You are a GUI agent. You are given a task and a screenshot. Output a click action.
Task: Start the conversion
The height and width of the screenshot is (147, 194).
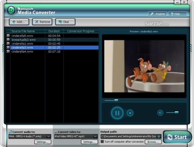point(177,137)
